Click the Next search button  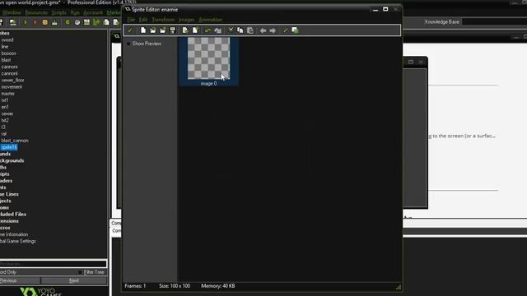pyautogui.click(x=74, y=280)
